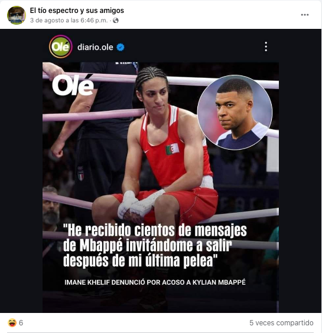
Task: Click the white Olé watermark on the photo
Action: tap(73, 84)
